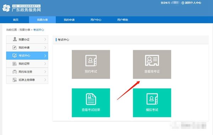The width and height of the screenshot is (213, 135).
Task: Switch to the 用户中心 navigation tab
Action: pyautogui.click(x=96, y=20)
